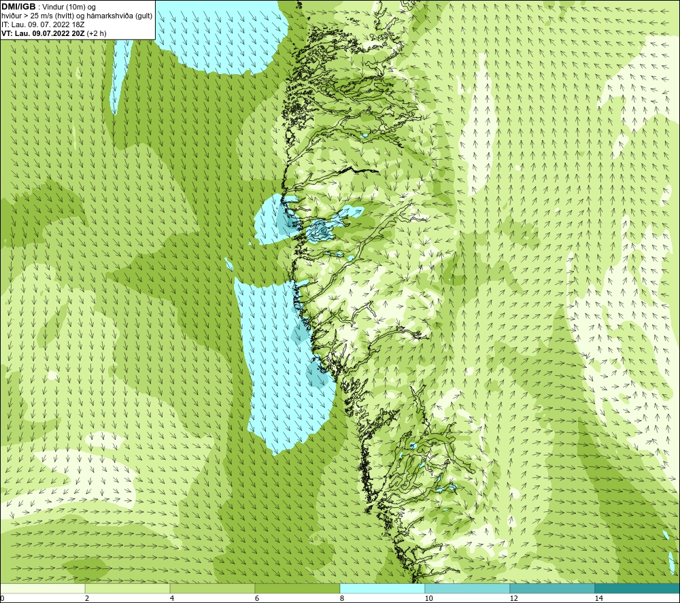680x603 pixels.
Task: Click the 6–8 m/s dark green swatch
Action: [x=298, y=588]
